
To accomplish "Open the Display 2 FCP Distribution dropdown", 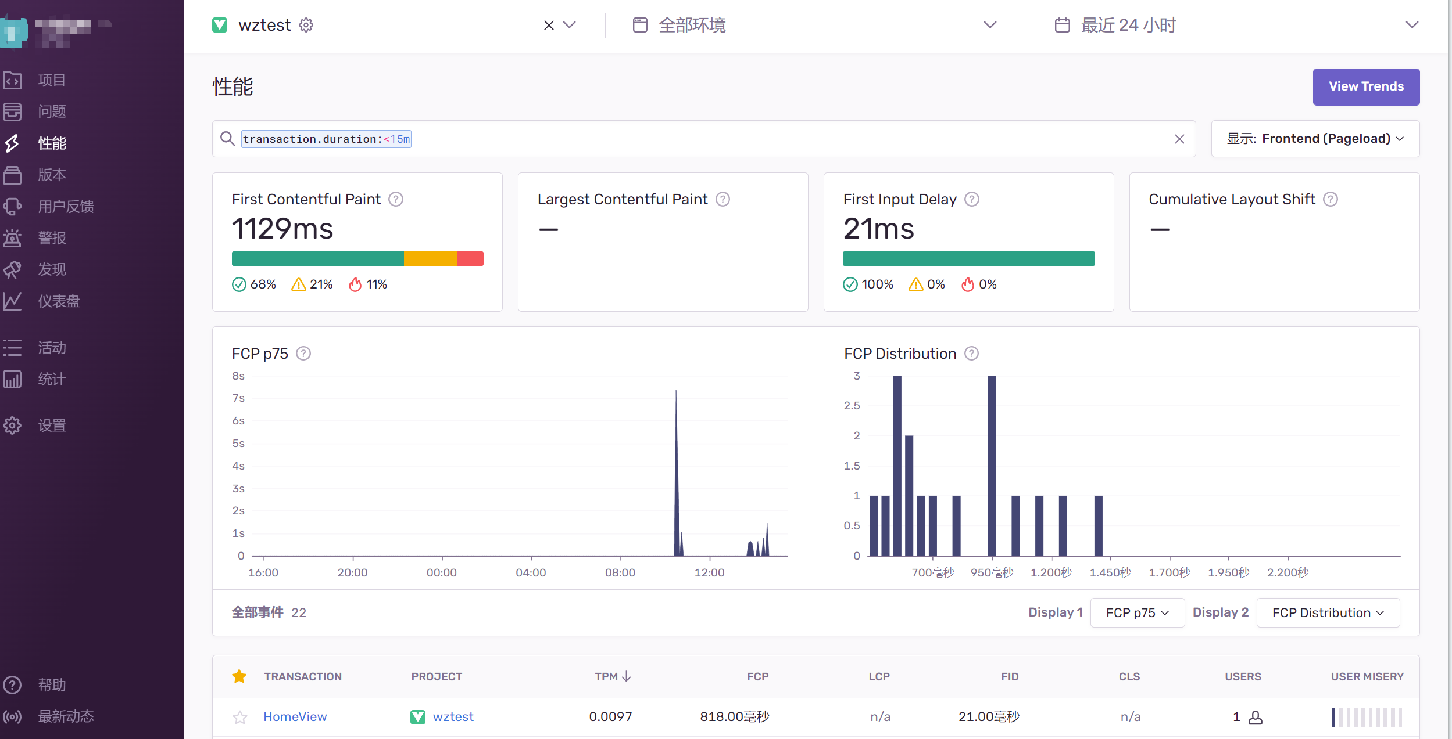I will pos(1328,612).
